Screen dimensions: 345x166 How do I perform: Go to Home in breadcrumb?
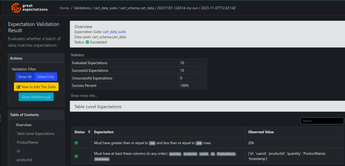tap(64, 8)
